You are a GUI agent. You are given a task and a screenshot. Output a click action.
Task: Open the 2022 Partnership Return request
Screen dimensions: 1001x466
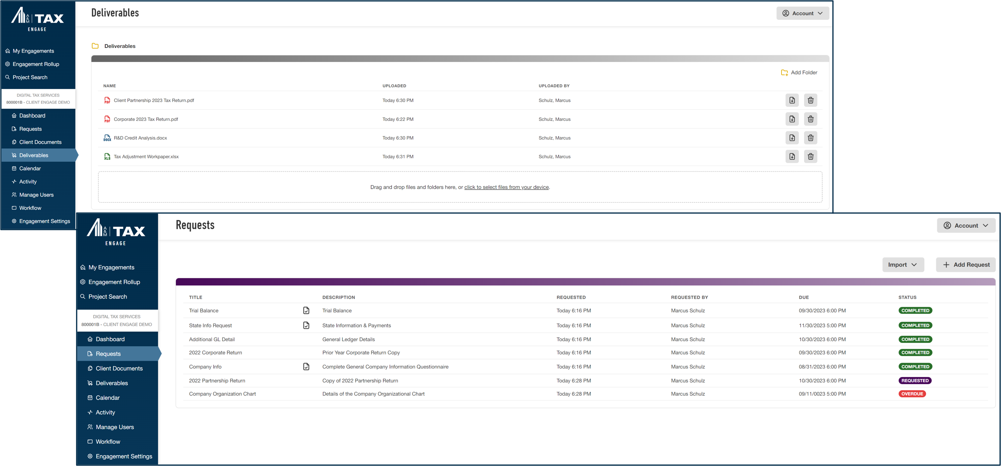(217, 381)
